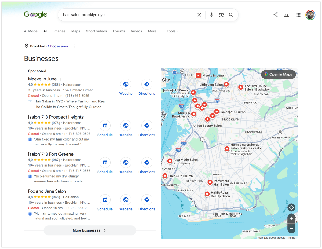Zoom out the map with minus button
This screenshot has height=249, width=322.
[x=291, y=228]
